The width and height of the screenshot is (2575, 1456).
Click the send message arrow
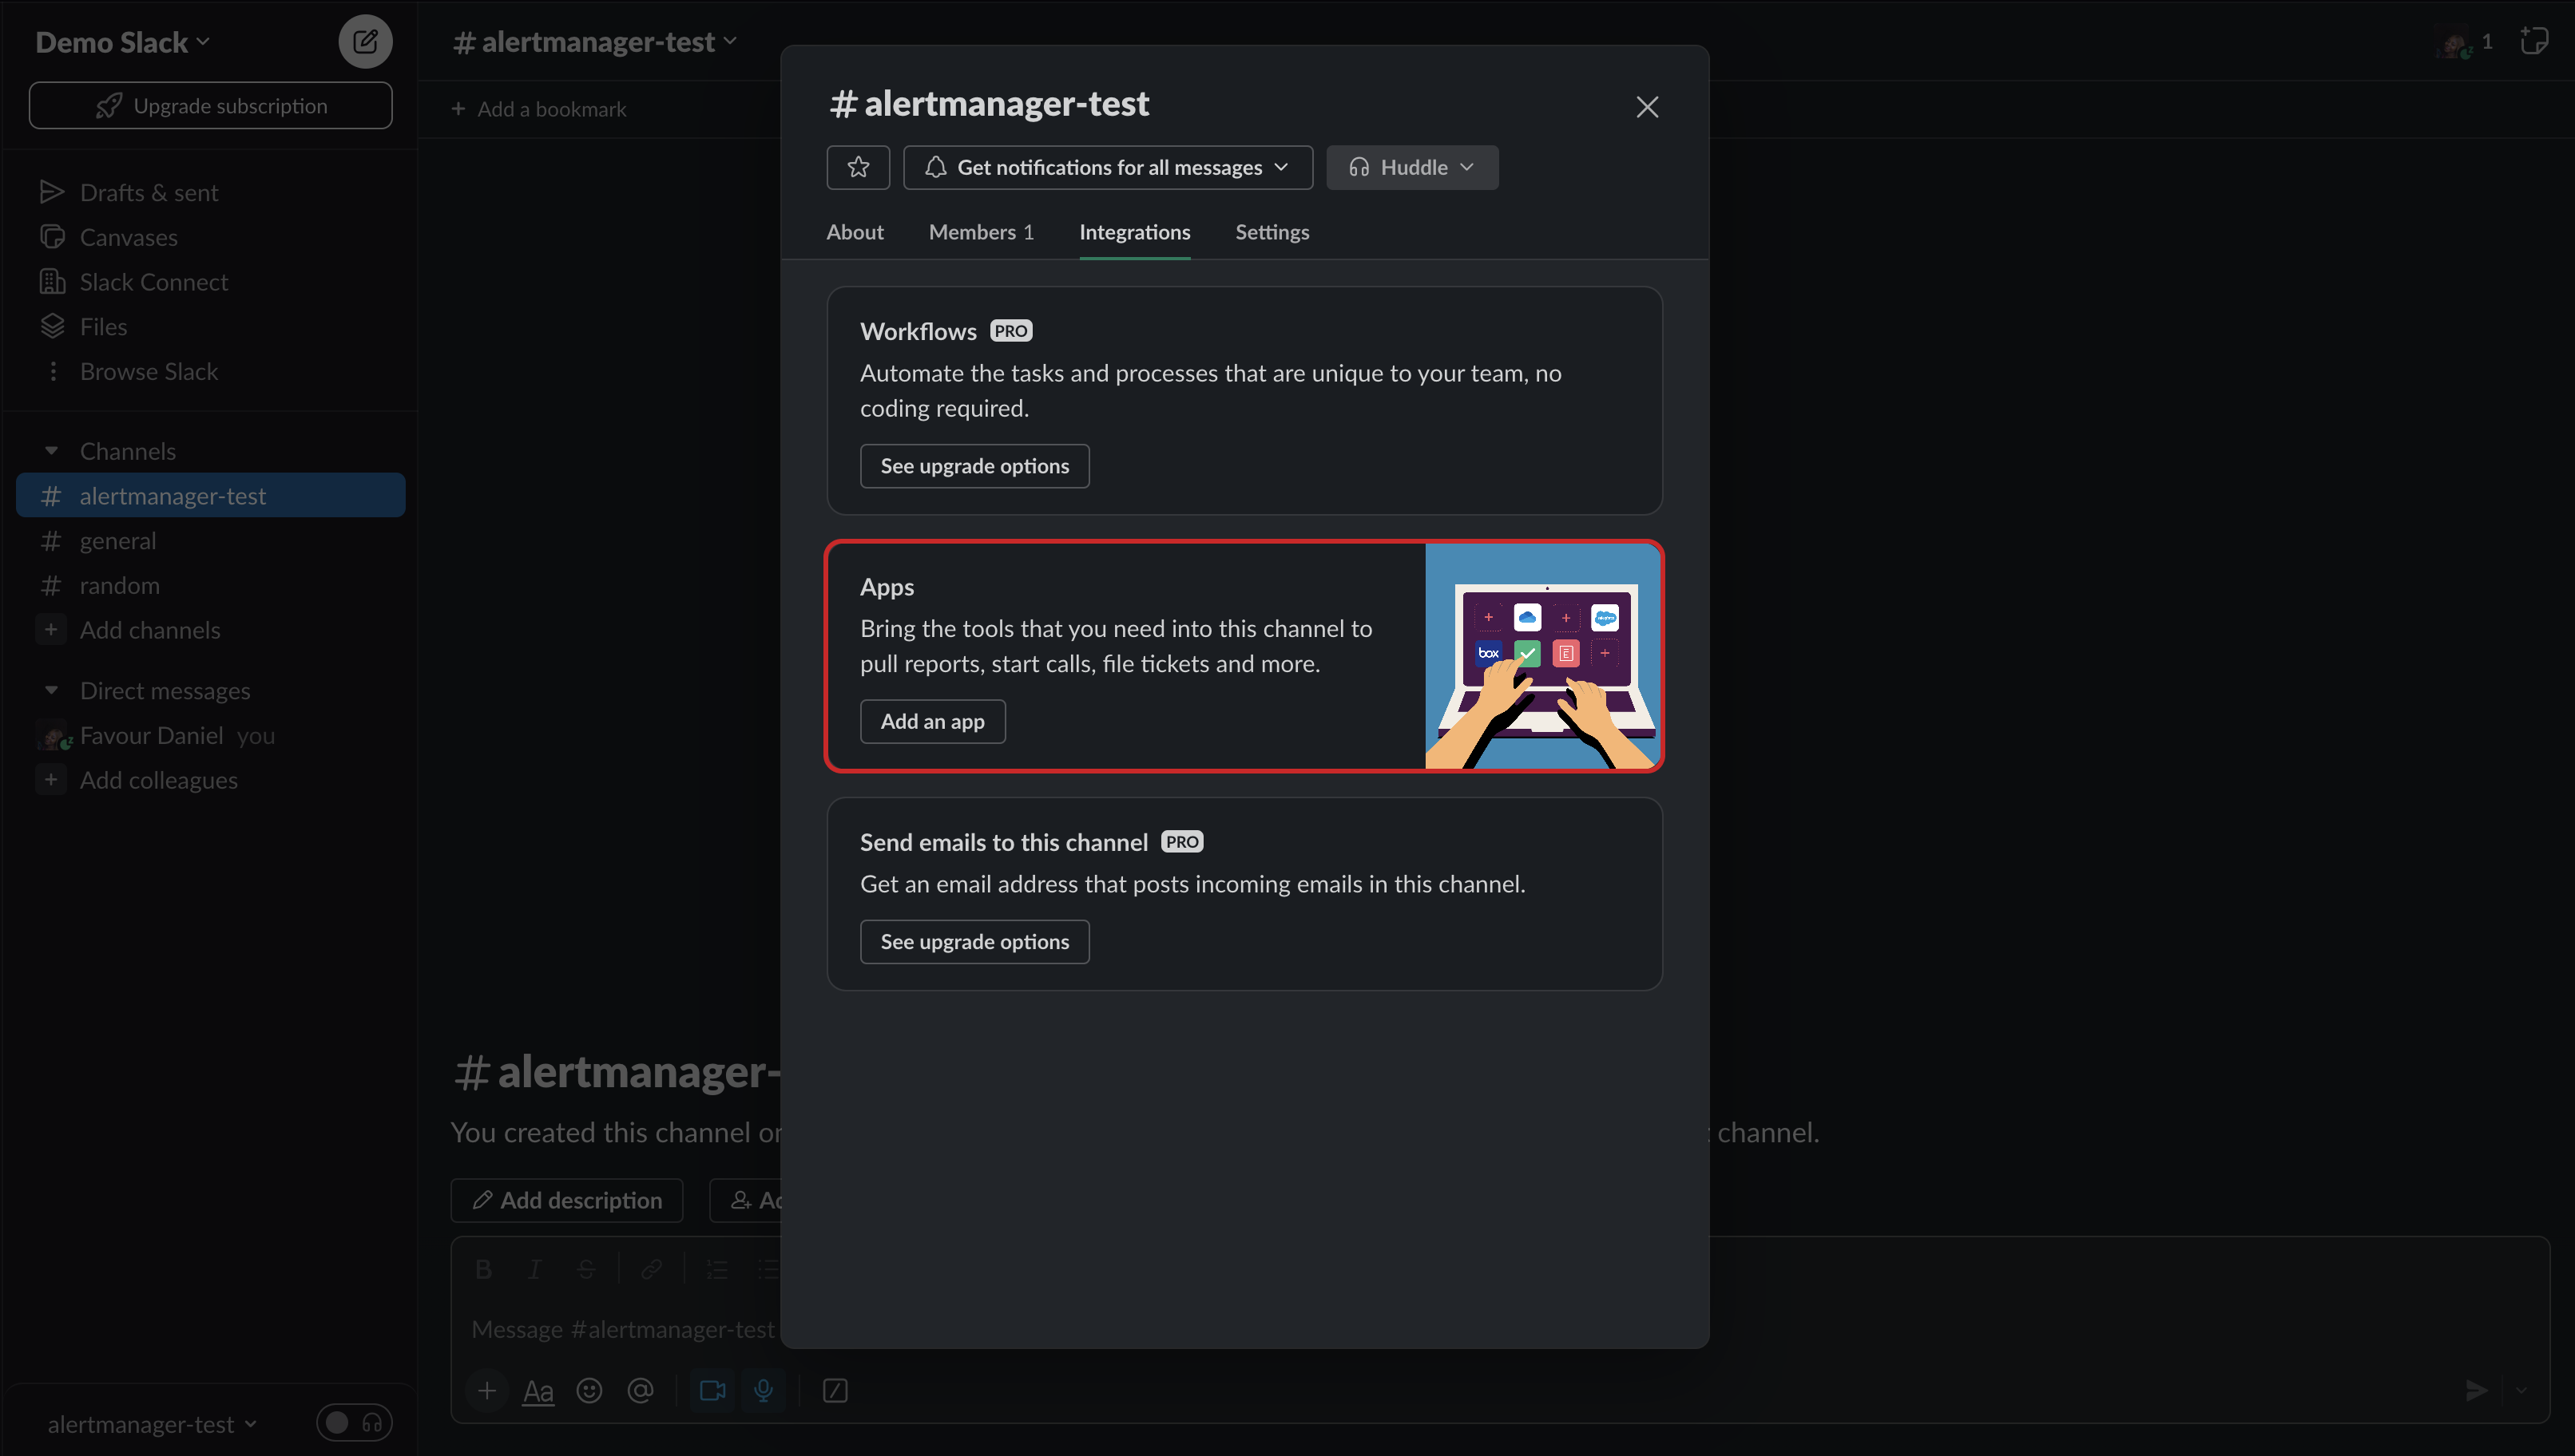[2477, 1391]
